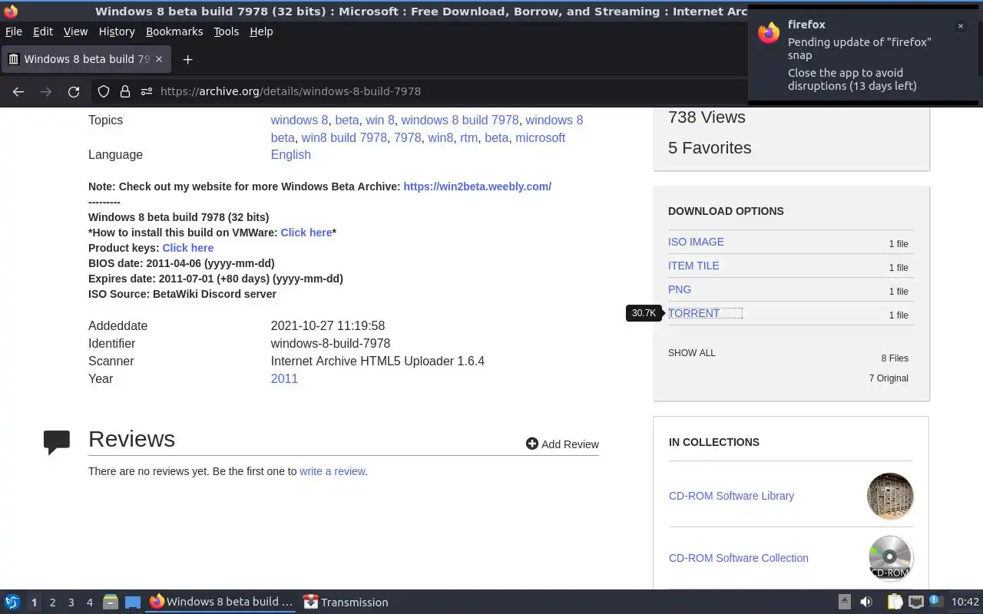Click the volume speaker tray icon
This screenshot has height=614, width=983.
click(x=866, y=602)
